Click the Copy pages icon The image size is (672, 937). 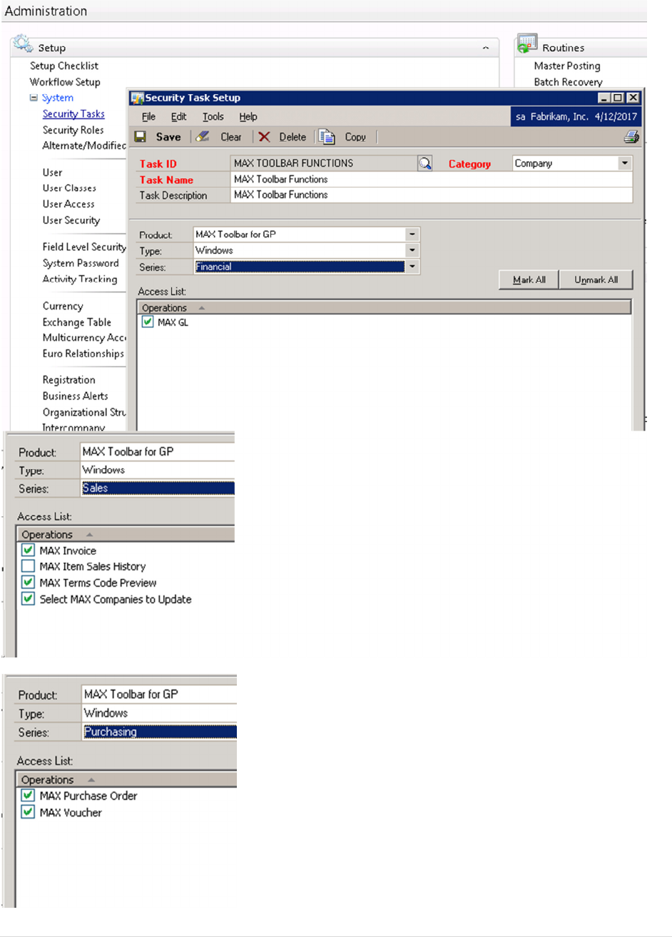click(x=327, y=137)
